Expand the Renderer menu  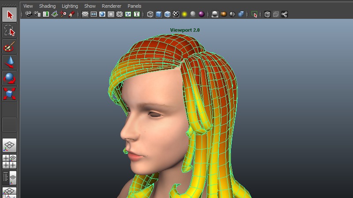(x=111, y=6)
